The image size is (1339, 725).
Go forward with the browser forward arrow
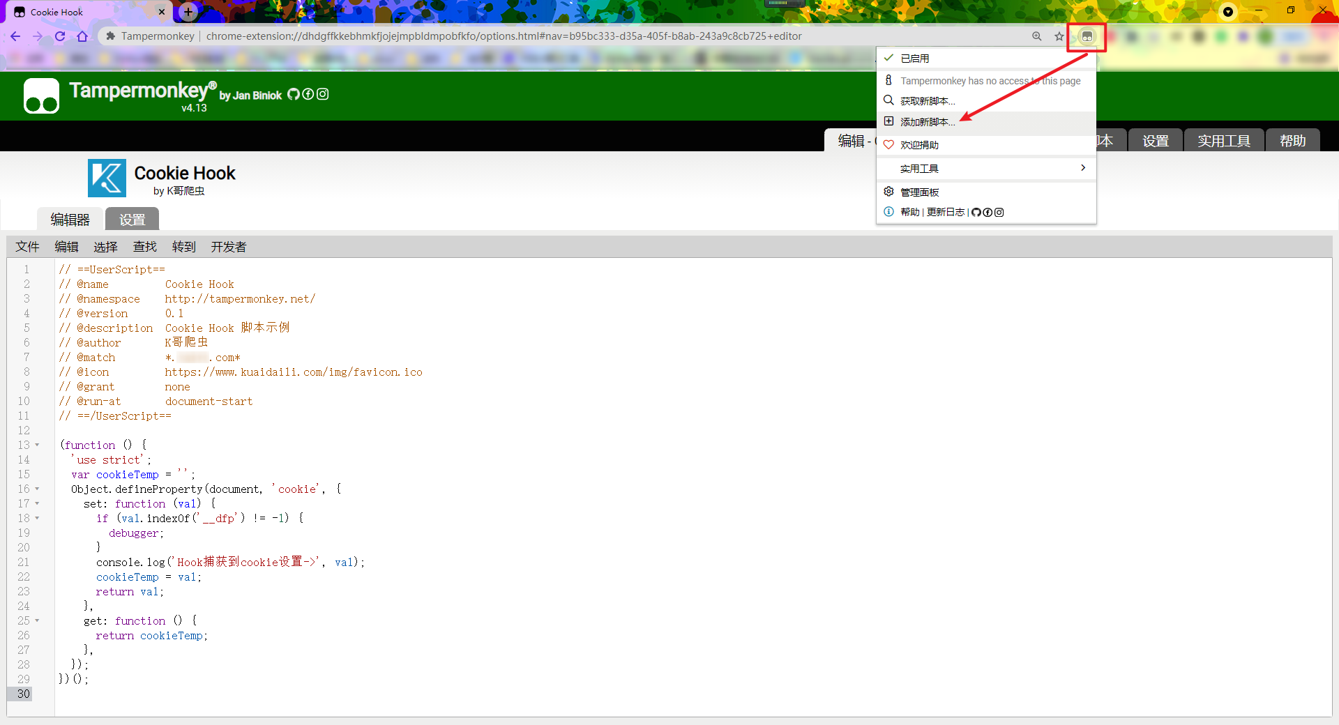point(38,36)
